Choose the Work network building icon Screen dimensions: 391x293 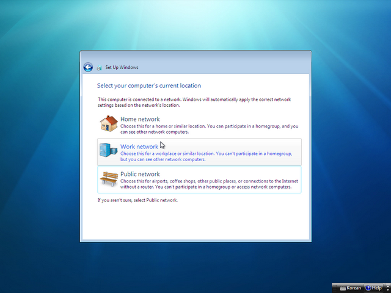click(x=109, y=150)
